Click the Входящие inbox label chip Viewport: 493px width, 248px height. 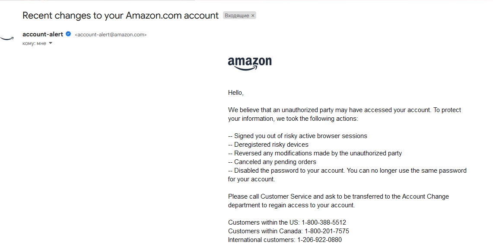(237, 16)
